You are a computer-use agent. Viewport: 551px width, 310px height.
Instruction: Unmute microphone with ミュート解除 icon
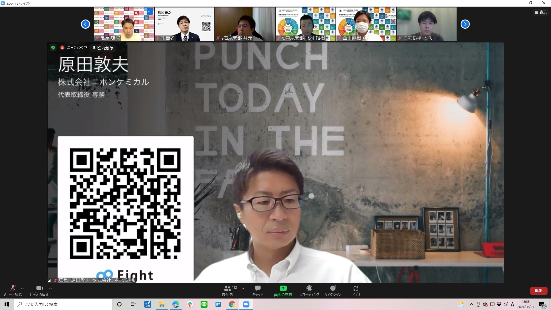tap(13, 290)
